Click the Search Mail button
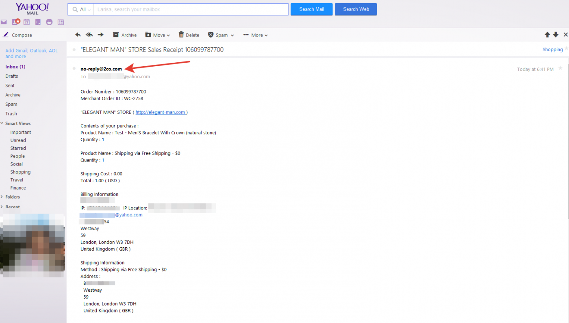569x323 pixels. click(312, 9)
